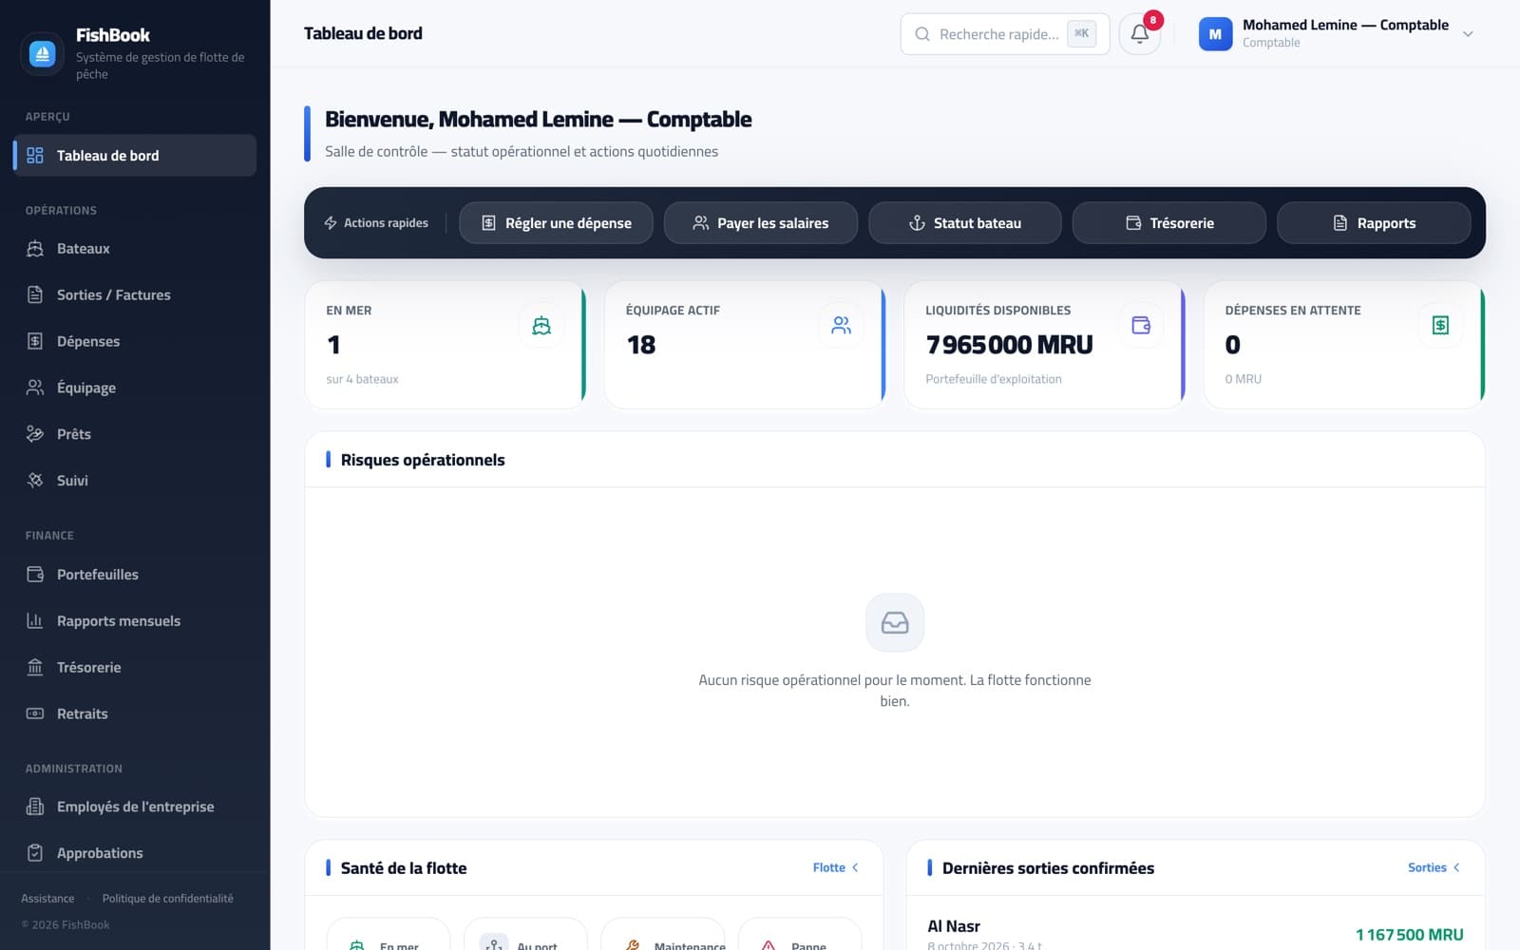Click the 1 167 500 MRU sortie amount
This screenshot has height=950, width=1520.
(1409, 935)
